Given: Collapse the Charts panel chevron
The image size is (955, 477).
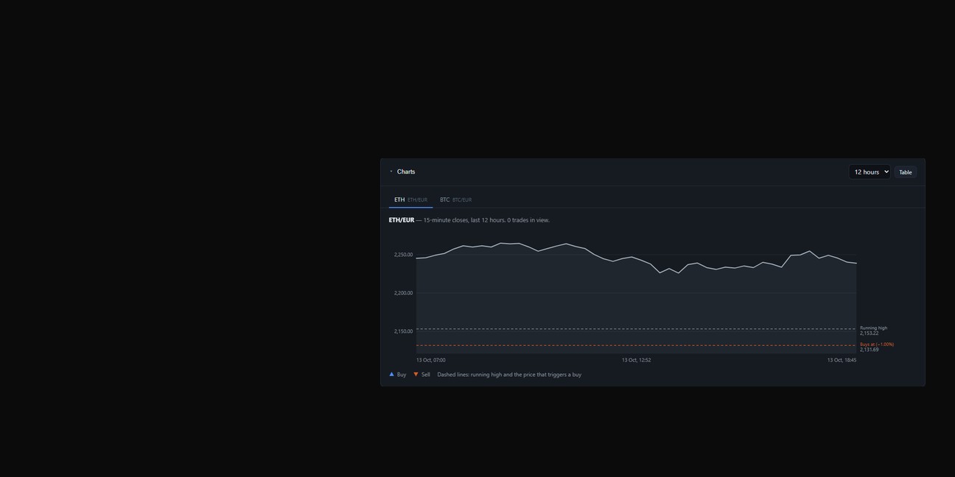Looking at the screenshot, I should coord(391,172).
